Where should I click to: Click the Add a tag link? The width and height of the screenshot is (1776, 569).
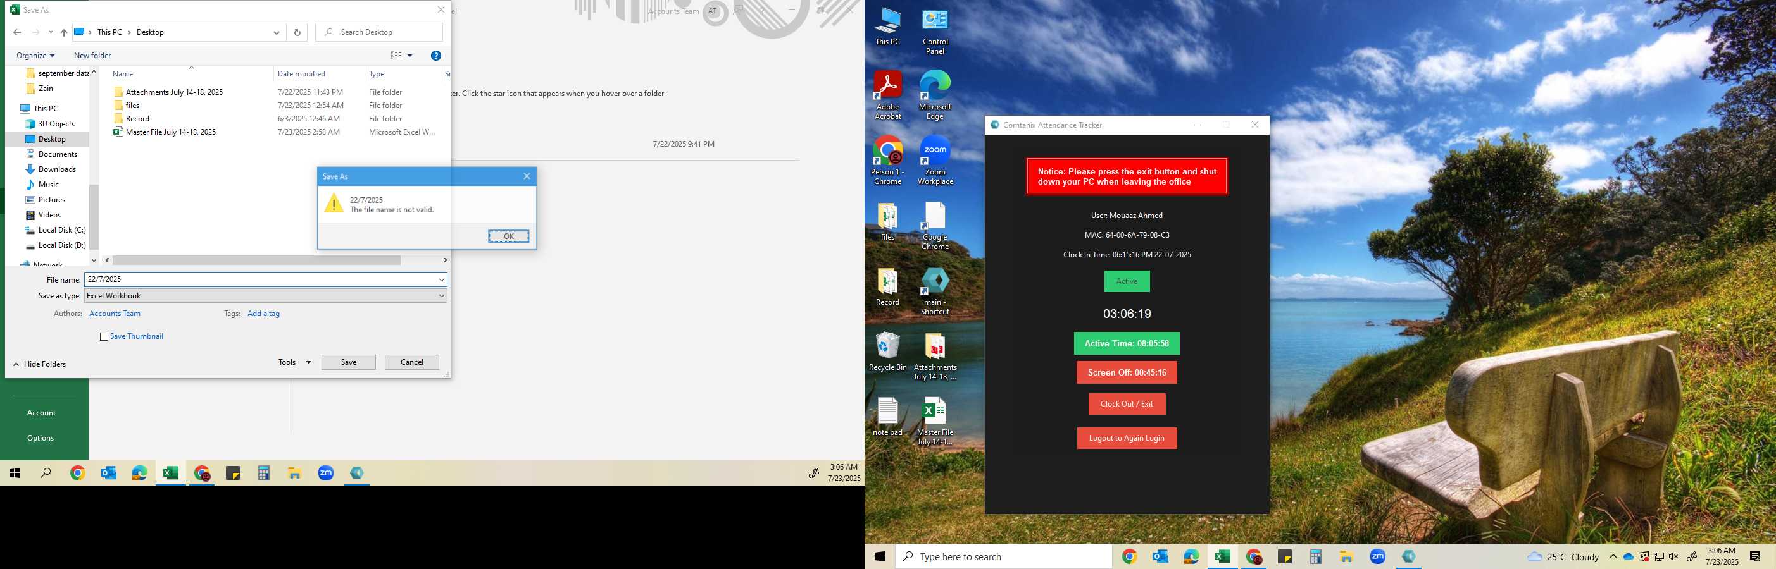(x=263, y=314)
